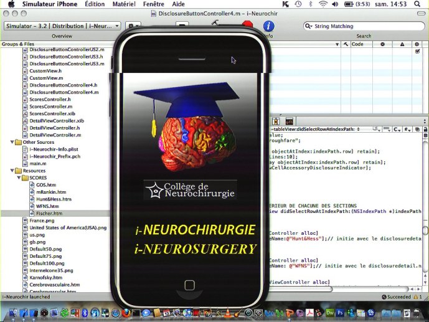Screen dimensions: 429x322
Task: Select Default100.png resource
Action: pos(47,263)
